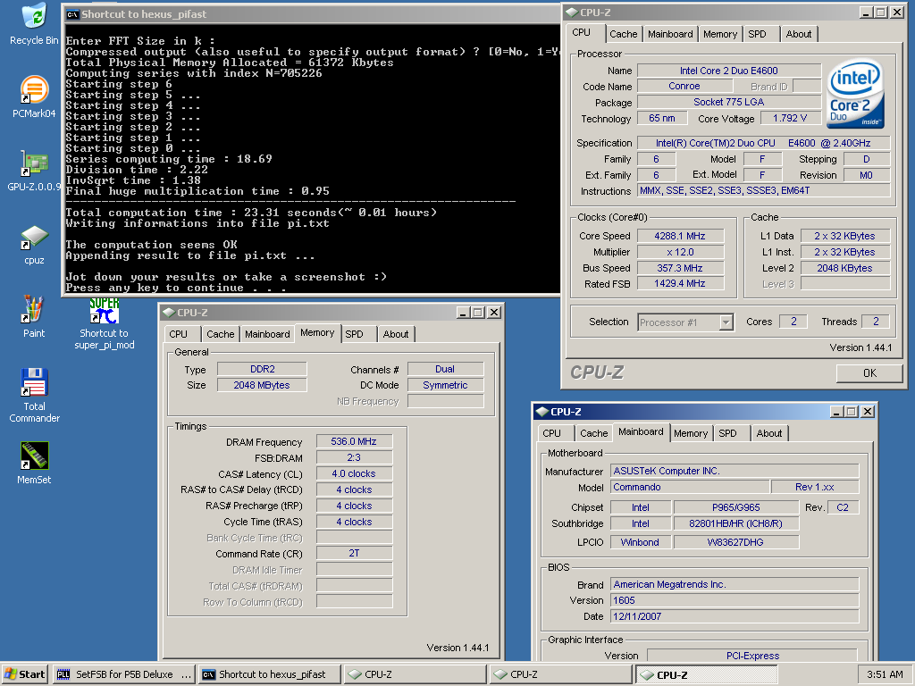
Task: Click the console icon in hexus_pifast title bar
Action: (x=72, y=14)
